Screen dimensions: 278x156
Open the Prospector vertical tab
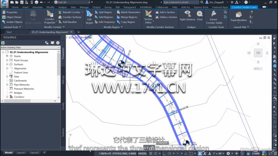point(63,53)
